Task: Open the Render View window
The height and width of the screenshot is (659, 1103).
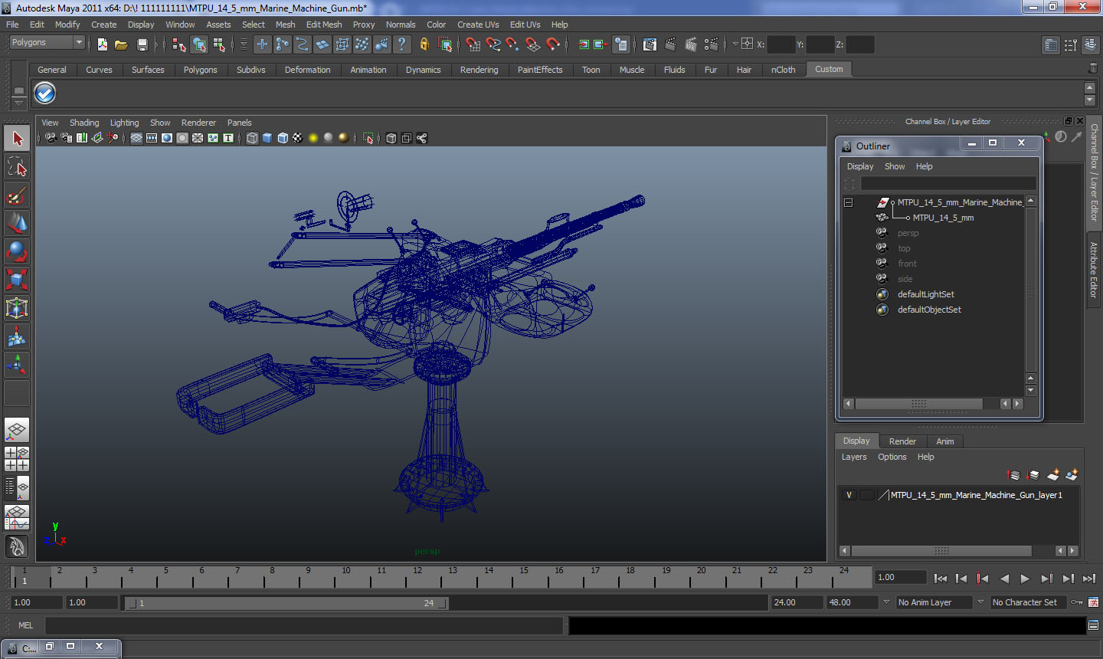Action: click(x=650, y=44)
